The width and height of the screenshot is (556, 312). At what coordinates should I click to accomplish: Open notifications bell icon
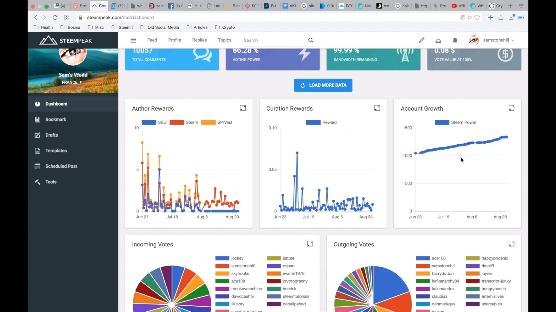[455, 40]
